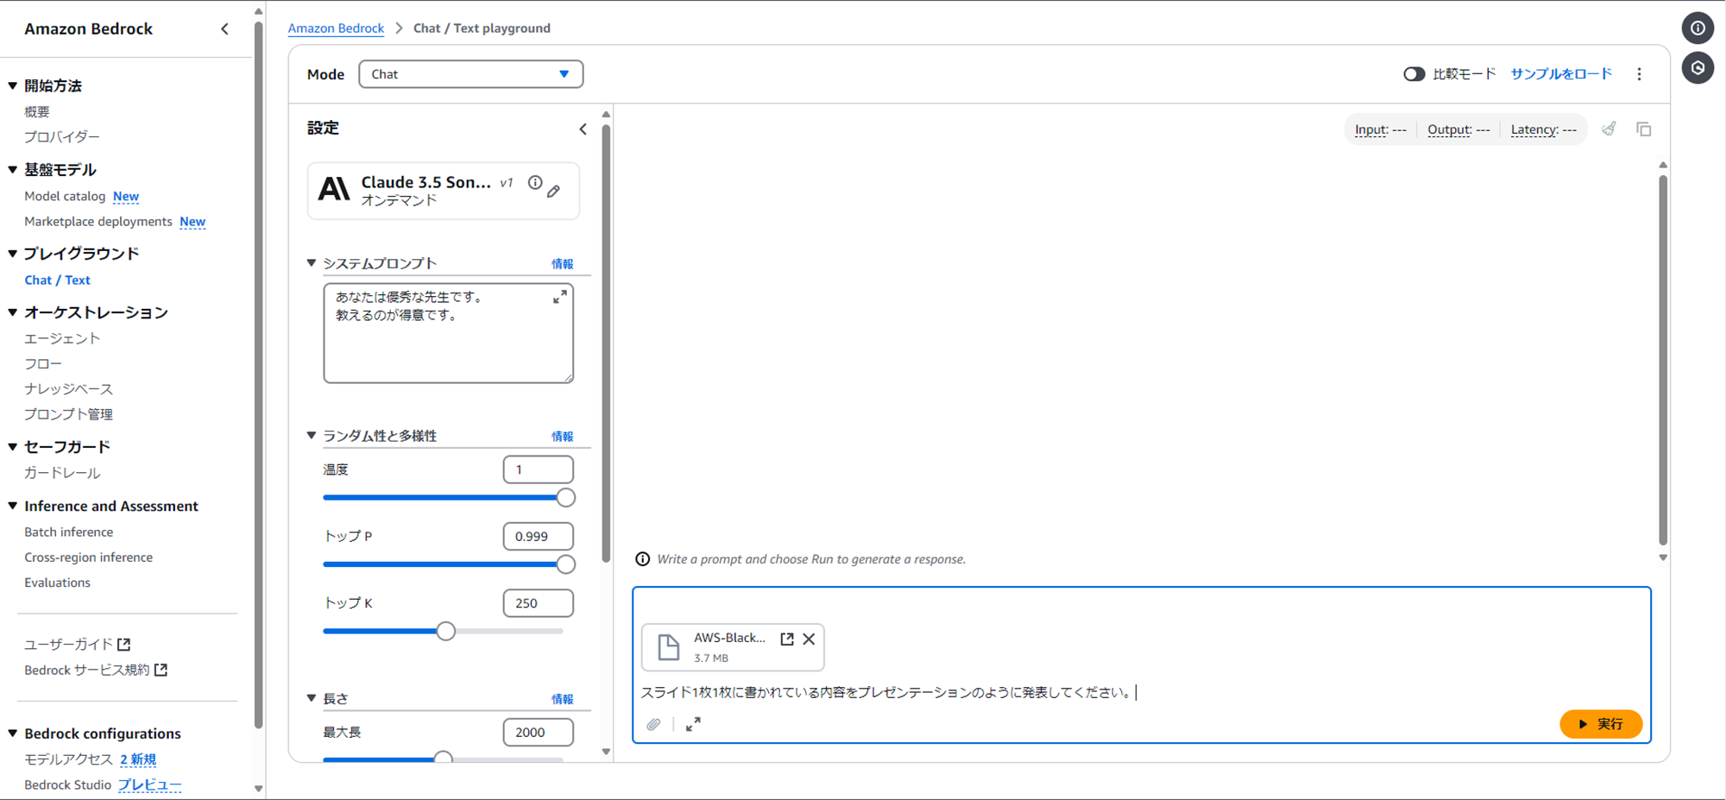The height and width of the screenshot is (800, 1726).
Task: Click 情報 link beside システムプロンプト
Action: click(563, 263)
